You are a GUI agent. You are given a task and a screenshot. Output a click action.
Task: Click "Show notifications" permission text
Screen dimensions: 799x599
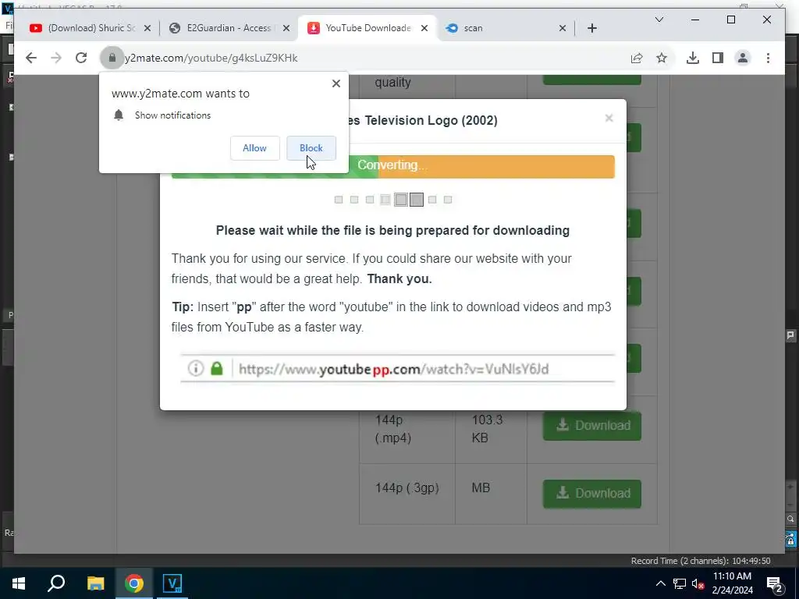pos(172,115)
